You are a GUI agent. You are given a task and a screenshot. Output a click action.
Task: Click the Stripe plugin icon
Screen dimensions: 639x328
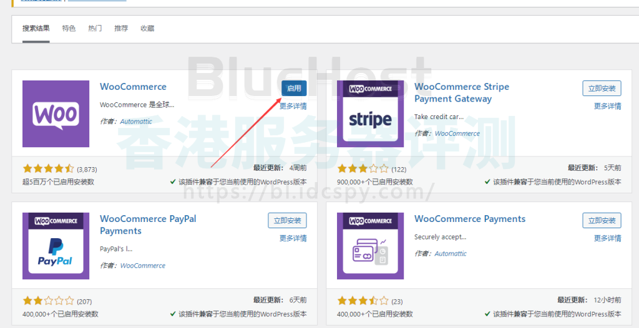(x=371, y=113)
